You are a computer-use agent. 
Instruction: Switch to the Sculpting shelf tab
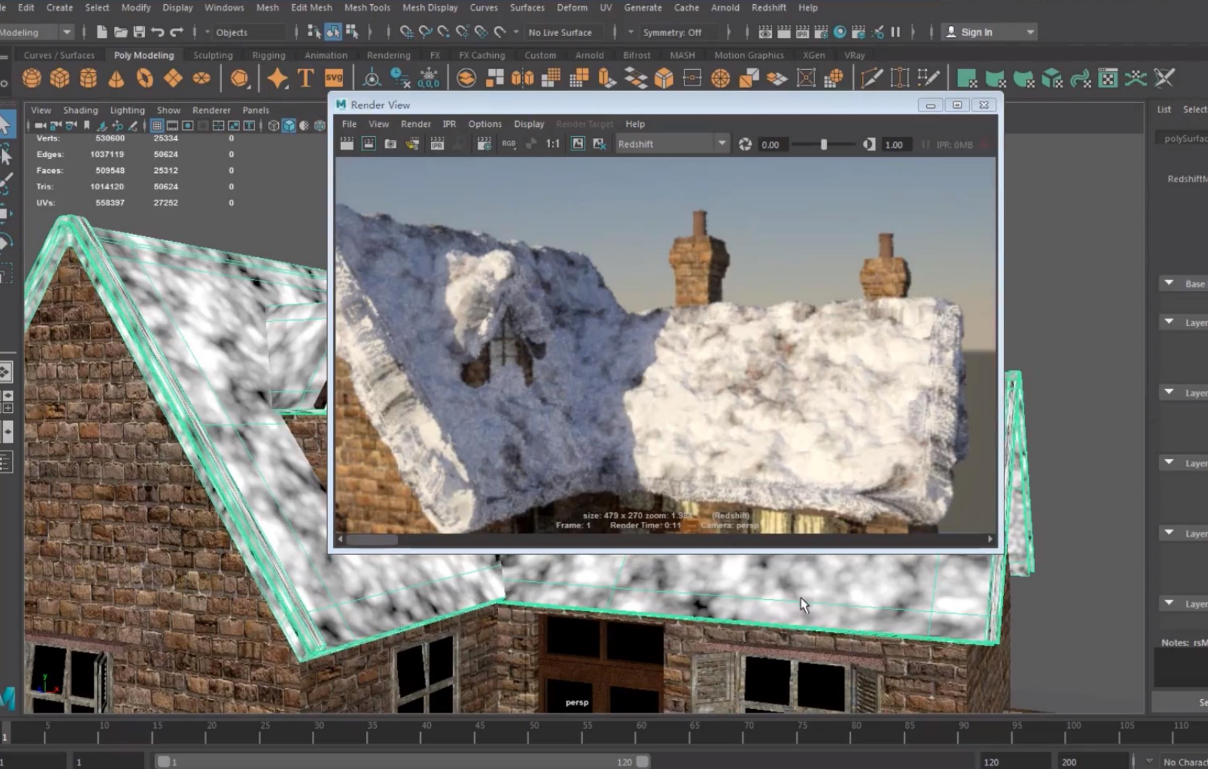(x=213, y=55)
